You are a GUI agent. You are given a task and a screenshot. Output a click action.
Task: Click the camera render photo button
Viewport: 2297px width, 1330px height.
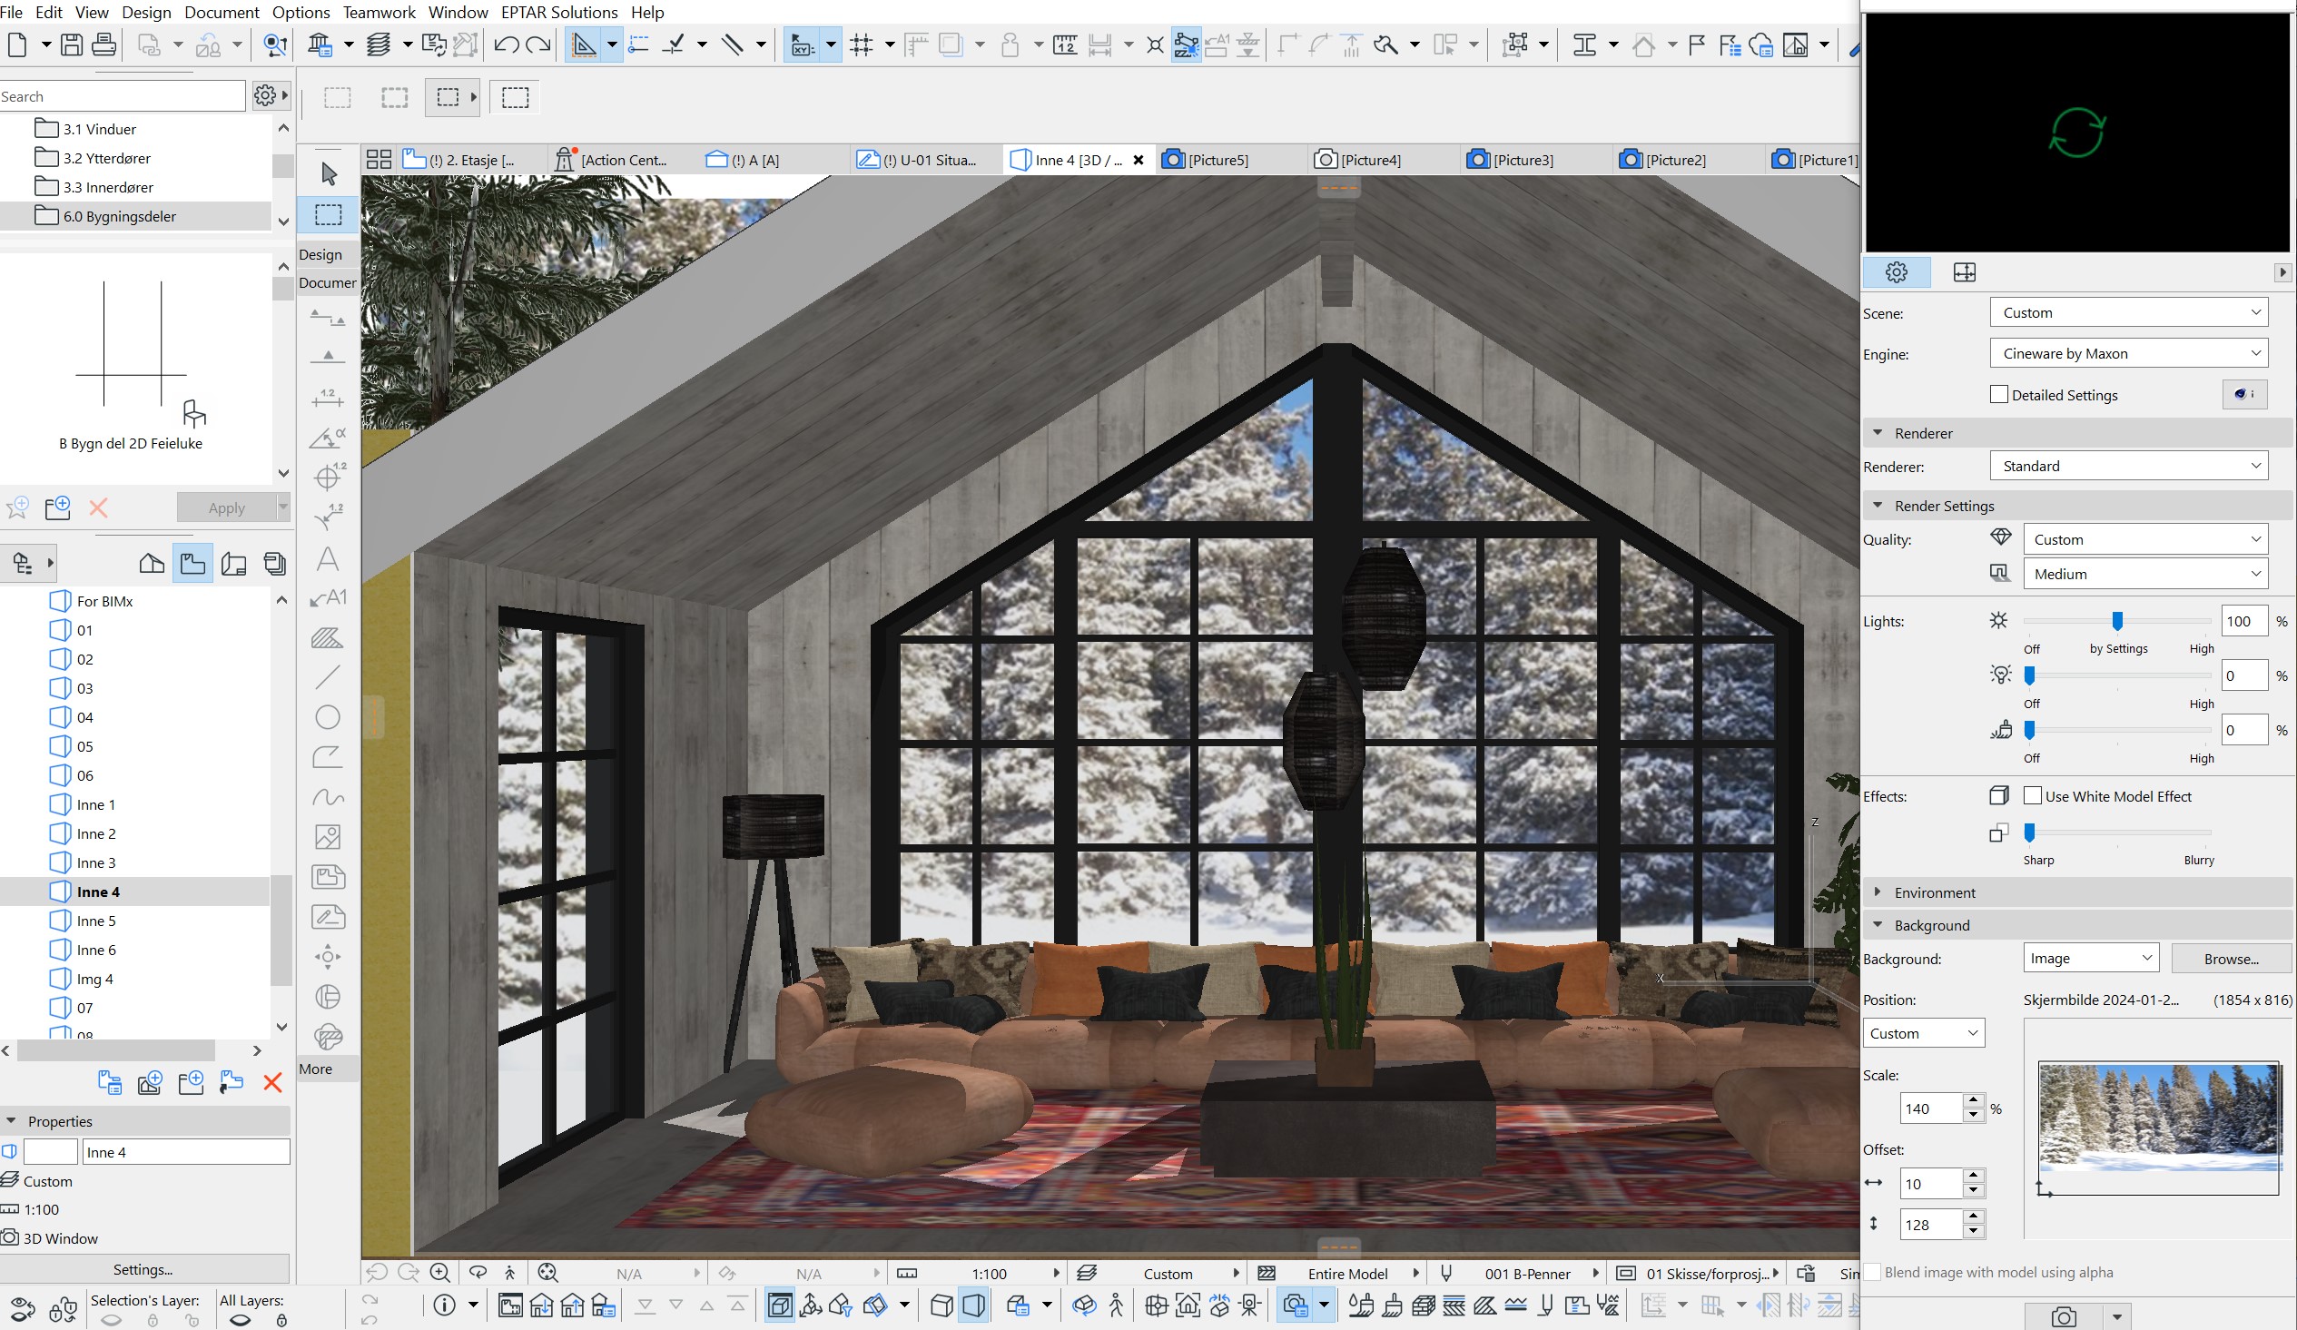2063,1316
